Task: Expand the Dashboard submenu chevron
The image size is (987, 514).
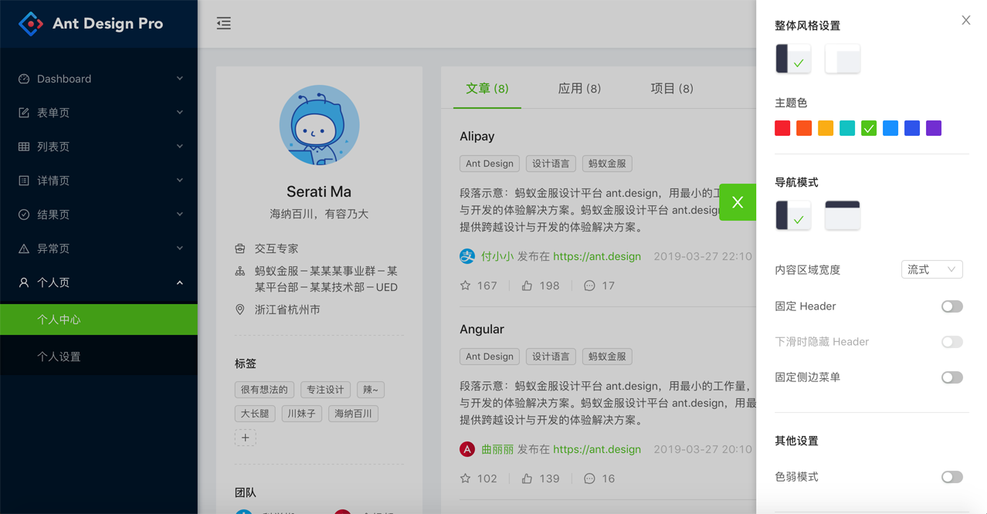Action: coord(180,79)
